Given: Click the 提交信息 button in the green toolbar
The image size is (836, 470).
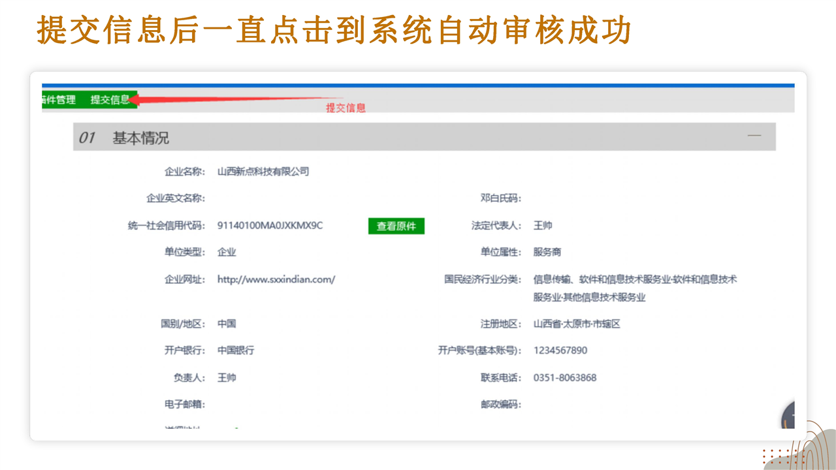Looking at the screenshot, I should coord(110,100).
